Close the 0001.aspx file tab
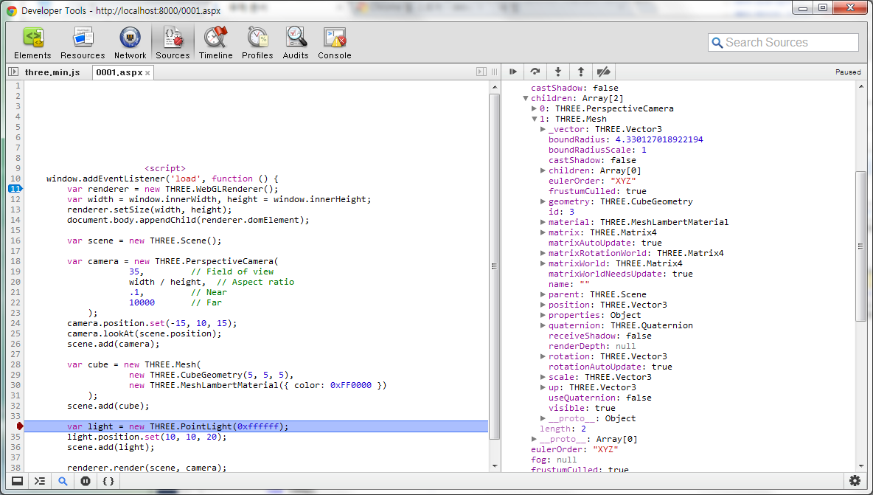Image resolution: width=873 pixels, height=495 pixels. coord(147,73)
